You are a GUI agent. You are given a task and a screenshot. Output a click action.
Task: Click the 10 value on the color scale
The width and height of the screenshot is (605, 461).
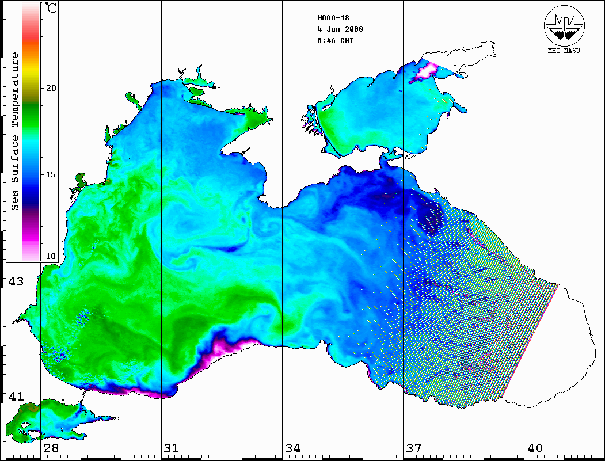pos(51,256)
